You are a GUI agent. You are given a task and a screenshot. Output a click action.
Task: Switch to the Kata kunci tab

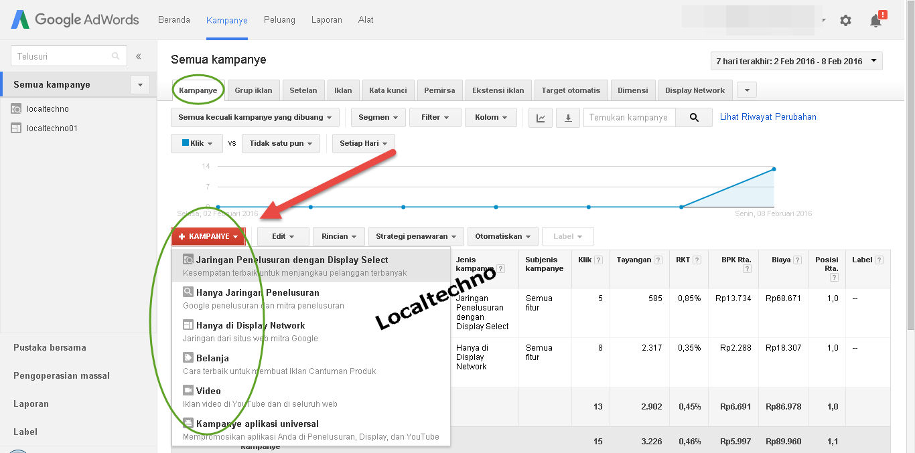click(388, 90)
